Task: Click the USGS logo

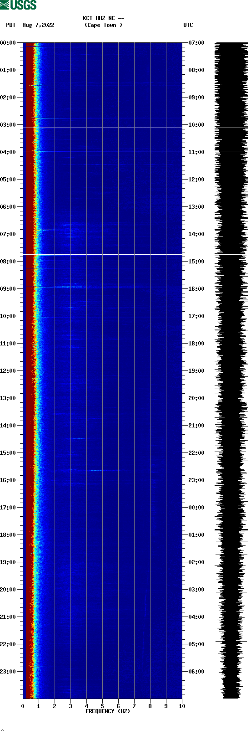Action: coord(18,5)
